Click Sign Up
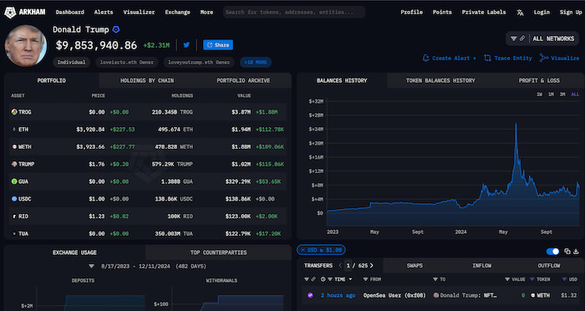The image size is (585, 311). click(571, 13)
